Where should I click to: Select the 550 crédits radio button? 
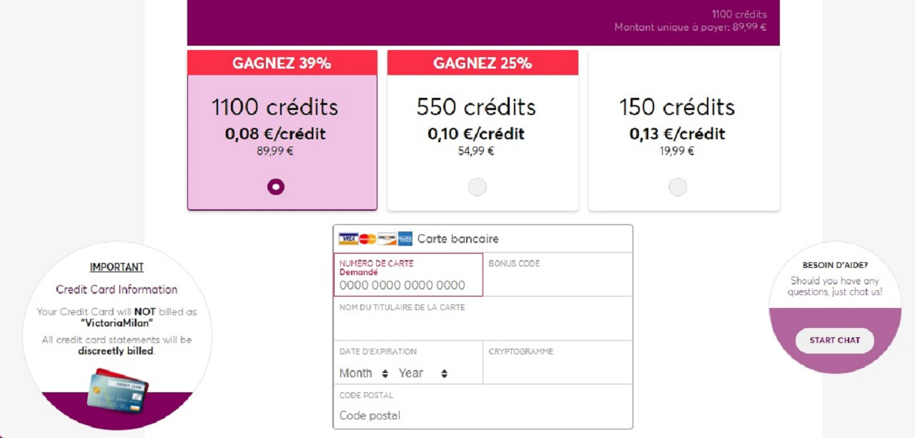click(477, 187)
